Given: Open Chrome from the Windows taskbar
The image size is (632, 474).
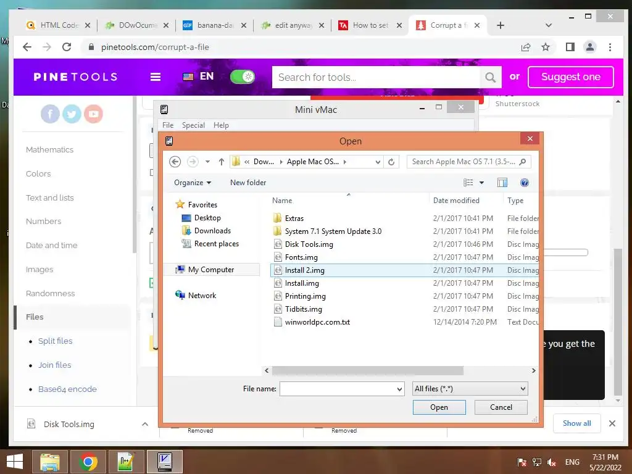Looking at the screenshot, I should 88,462.
